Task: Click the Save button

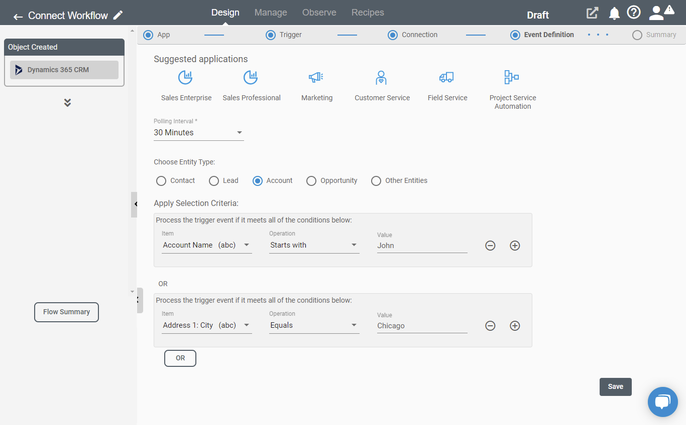Action: click(616, 386)
